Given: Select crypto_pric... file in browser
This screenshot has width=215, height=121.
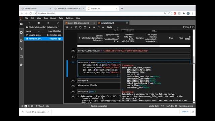Looking at the screenshot, I should tap(43, 35).
